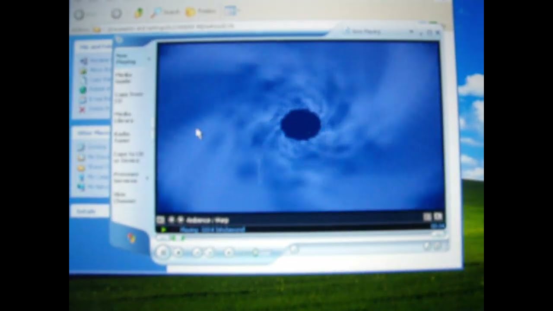Click the Ambience : Warp visualization name
553x311 pixels.
tap(208, 220)
